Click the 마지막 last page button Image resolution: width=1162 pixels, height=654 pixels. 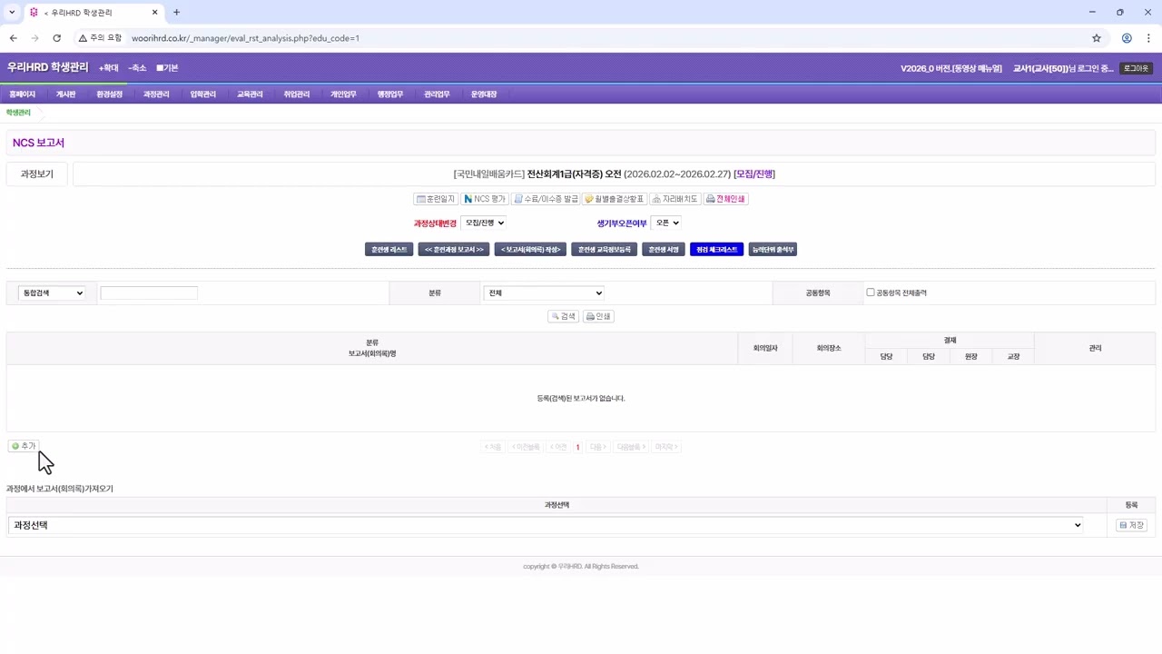pos(666,447)
